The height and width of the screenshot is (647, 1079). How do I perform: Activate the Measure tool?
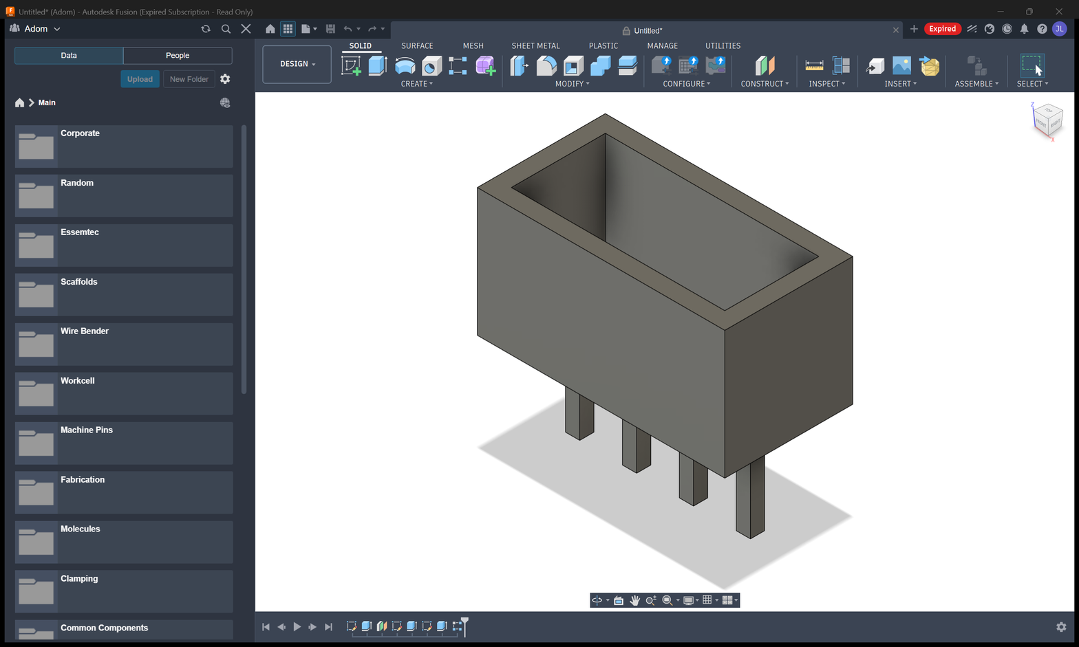click(x=814, y=66)
